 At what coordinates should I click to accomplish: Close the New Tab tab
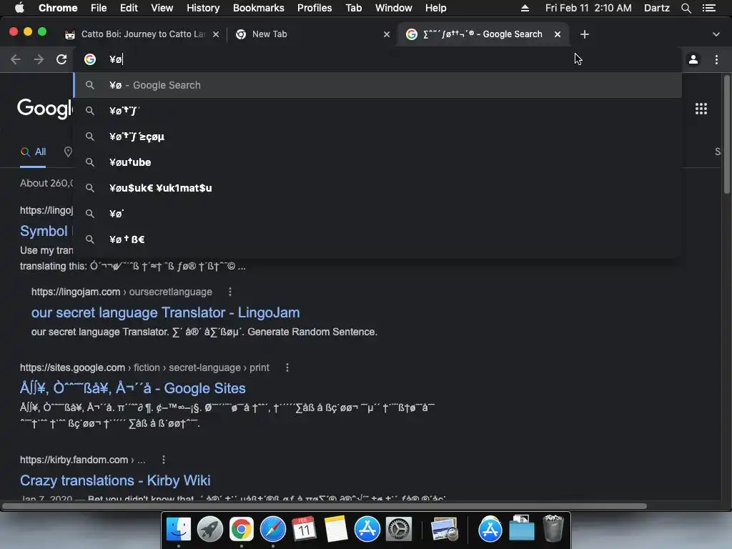click(x=387, y=34)
